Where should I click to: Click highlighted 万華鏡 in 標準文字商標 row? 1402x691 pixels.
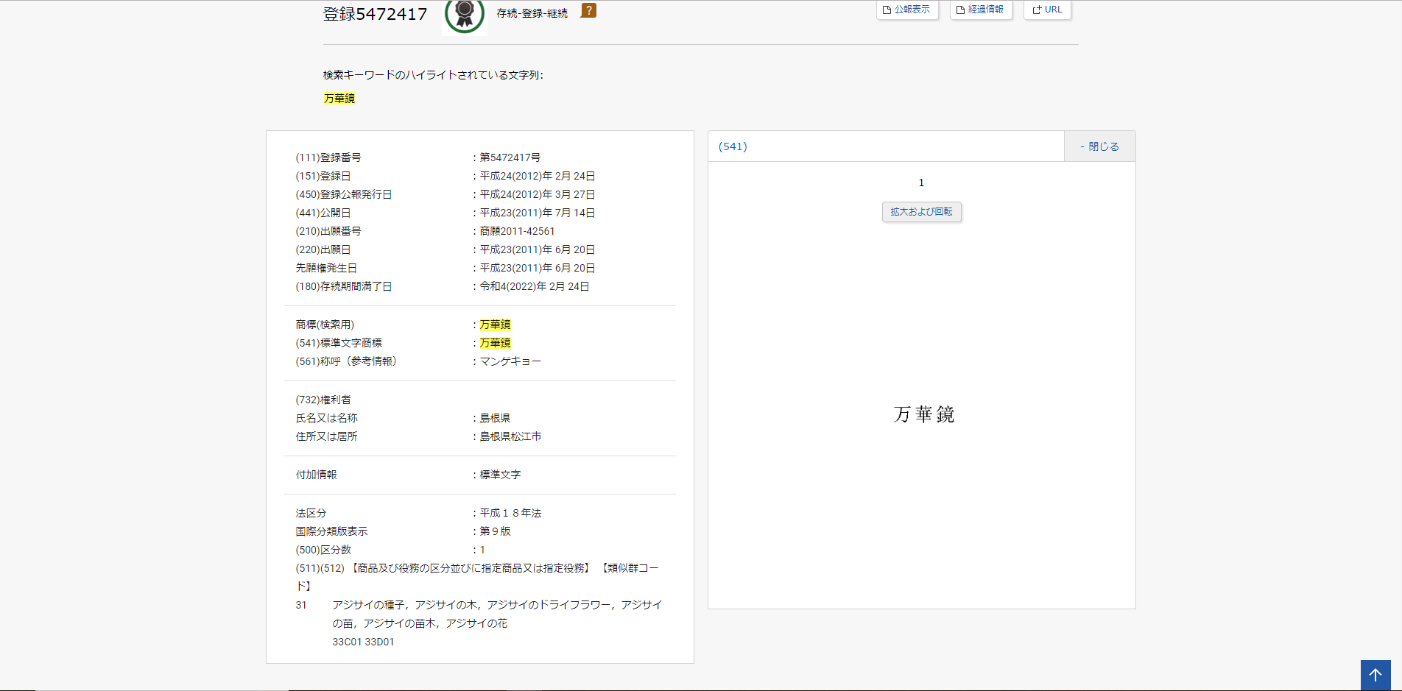pyautogui.click(x=495, y=343)
